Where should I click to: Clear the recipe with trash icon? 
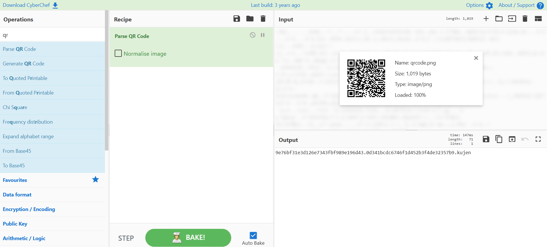click(x=263, y=19)
